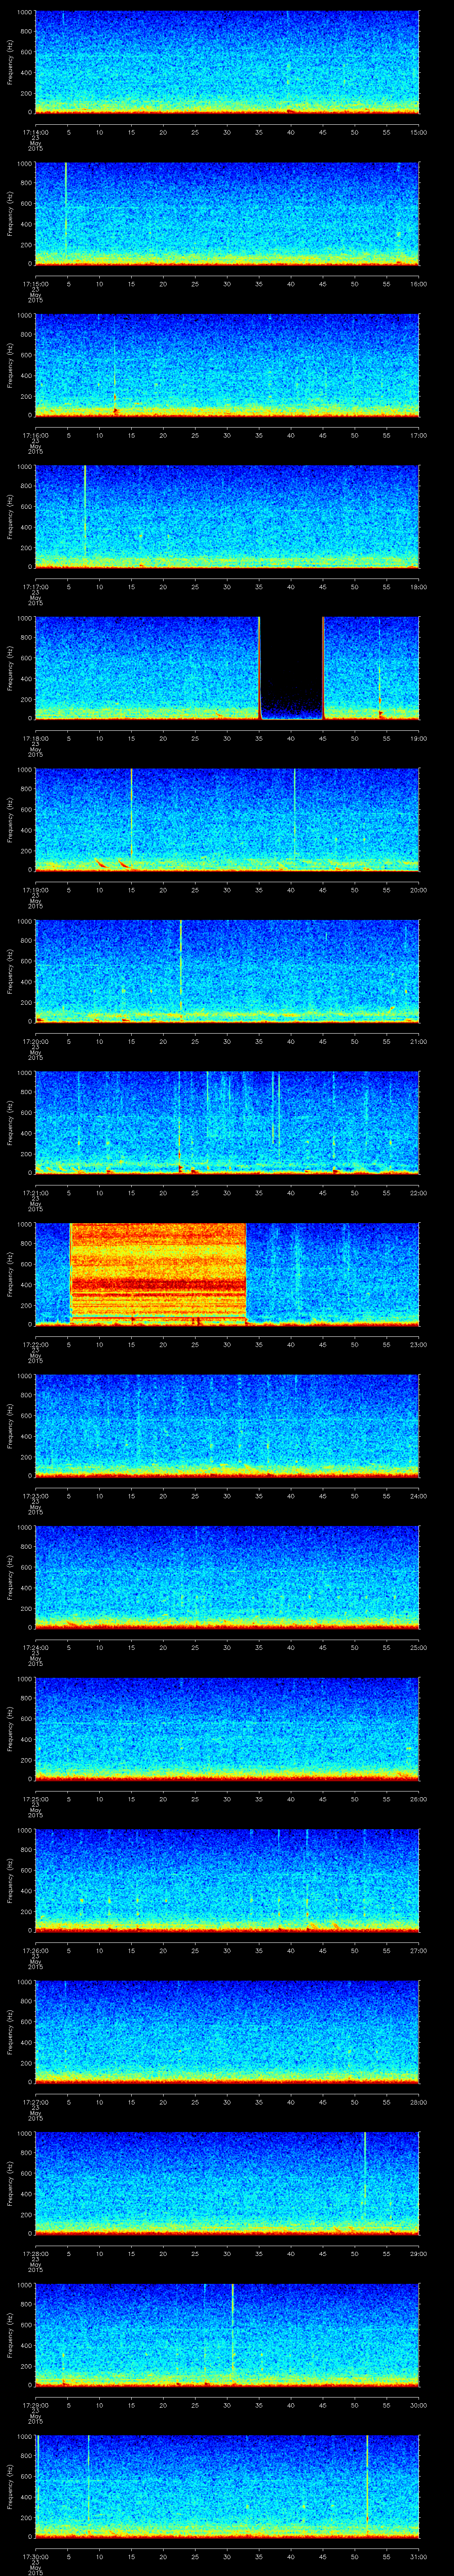Click the "17:24:00" start time label
The width and height of the screenshot is (454, 2576).
[x=35, y=1647]
